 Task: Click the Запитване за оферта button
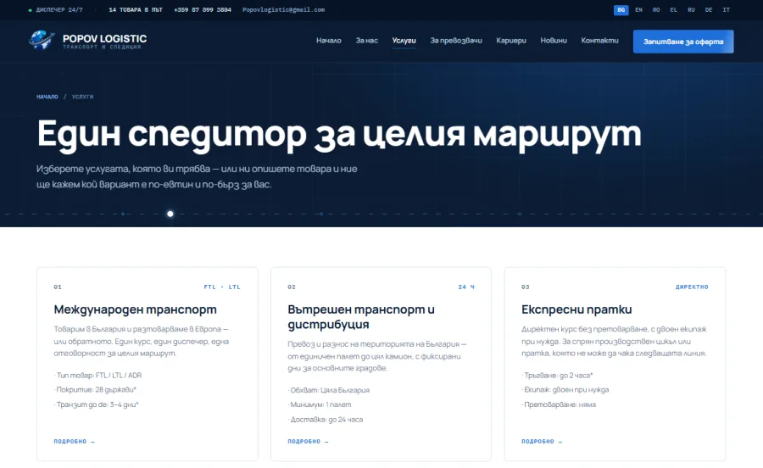(x=683, y=42)
